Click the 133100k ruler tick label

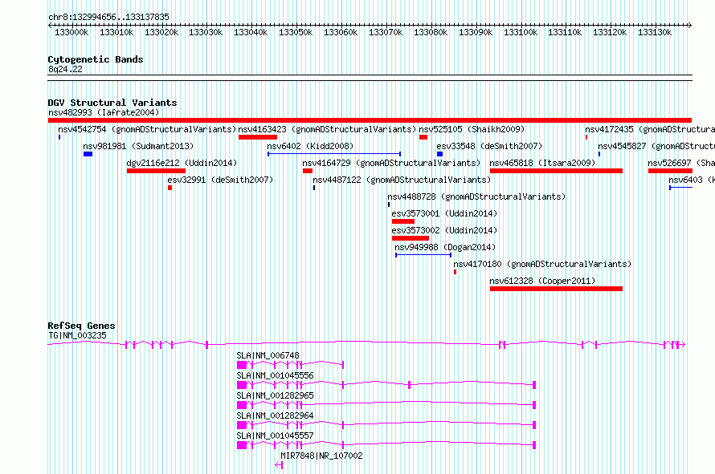[x=521, y=32]
